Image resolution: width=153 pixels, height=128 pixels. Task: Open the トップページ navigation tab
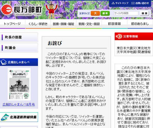[12, 24]
